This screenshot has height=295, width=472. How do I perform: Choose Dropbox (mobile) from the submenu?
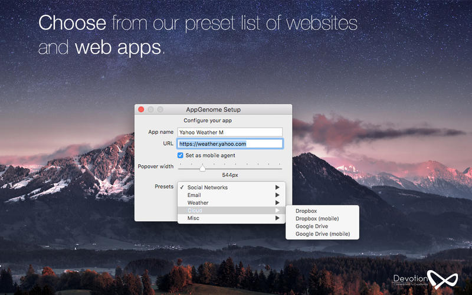(x=322, y=218)
